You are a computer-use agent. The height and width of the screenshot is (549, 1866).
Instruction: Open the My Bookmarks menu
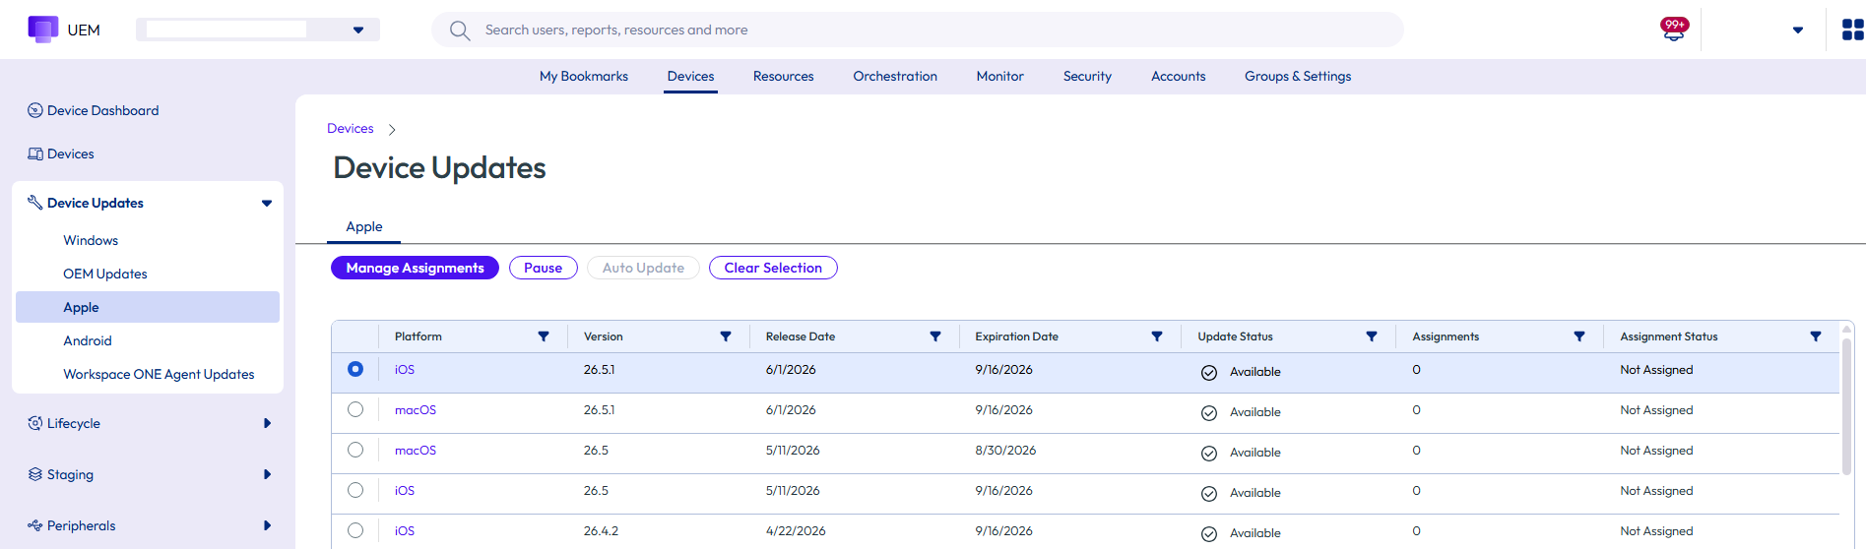click(x=584, y=76)
